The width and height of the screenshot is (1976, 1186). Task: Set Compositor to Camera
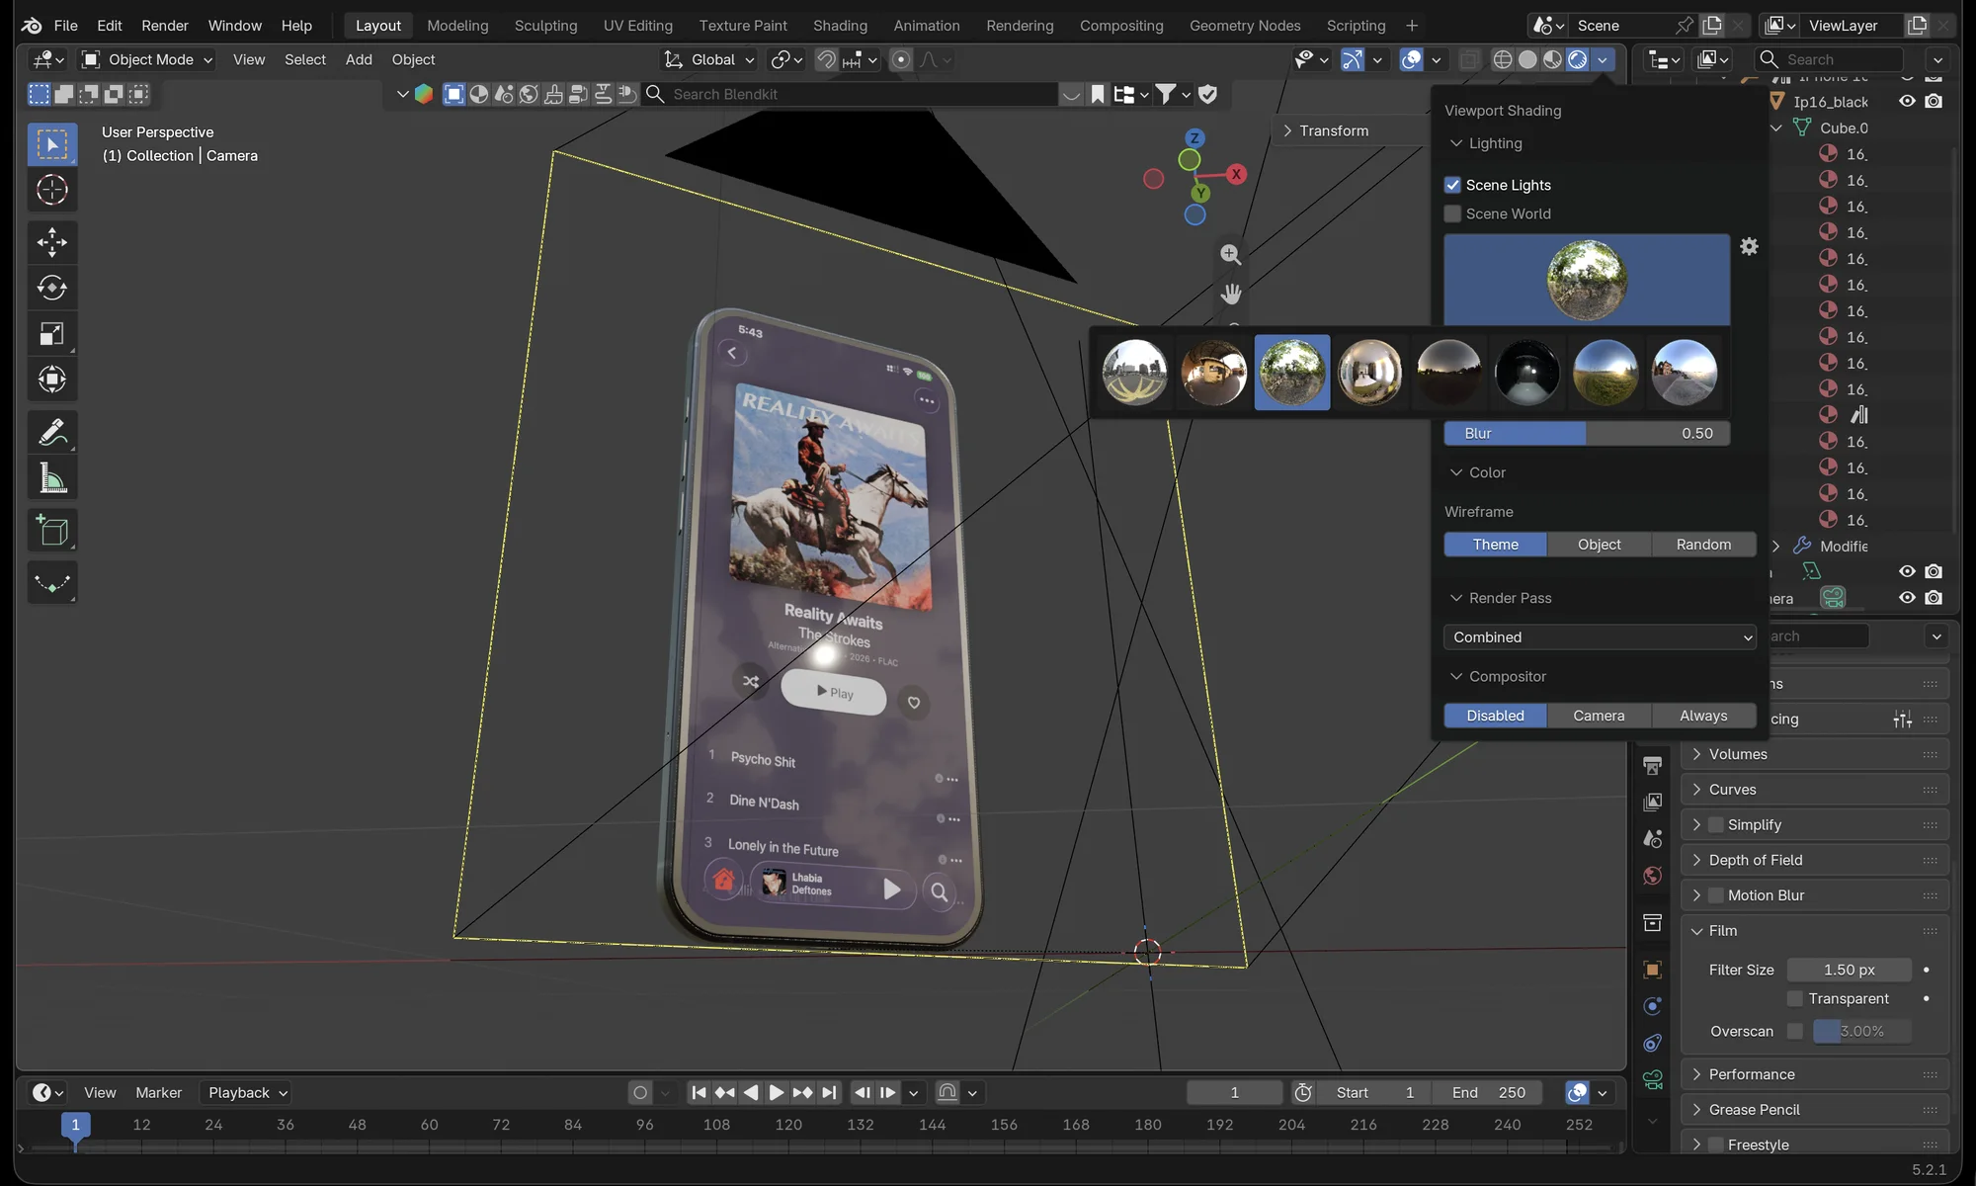1599,716
